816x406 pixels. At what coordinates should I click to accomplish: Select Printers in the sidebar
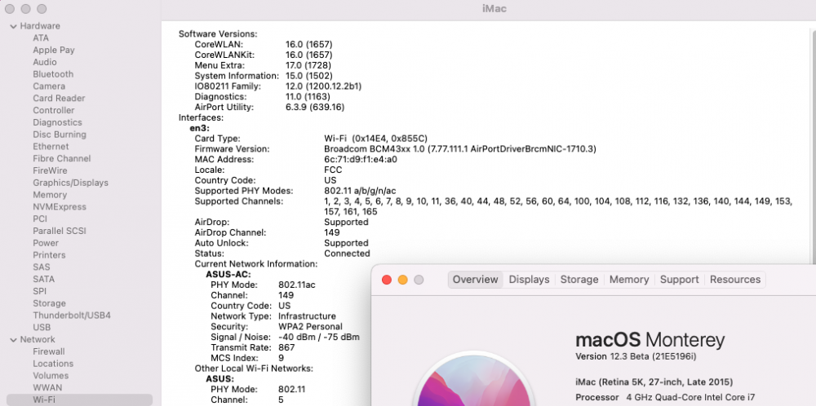(x=49, y=254)
